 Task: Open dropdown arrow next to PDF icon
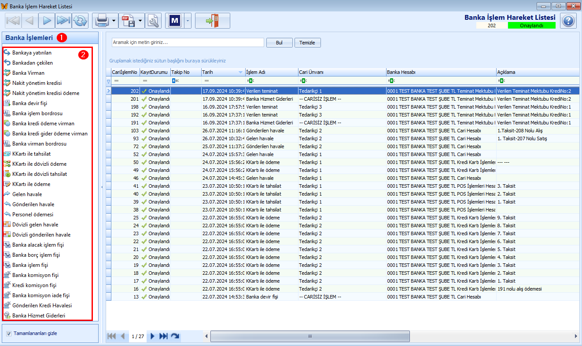point(141,21)
